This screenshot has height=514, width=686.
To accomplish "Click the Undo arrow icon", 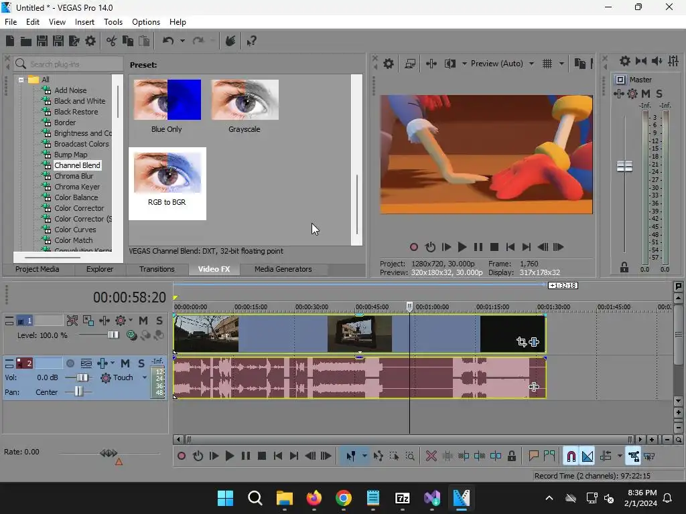I will [168, 41].
